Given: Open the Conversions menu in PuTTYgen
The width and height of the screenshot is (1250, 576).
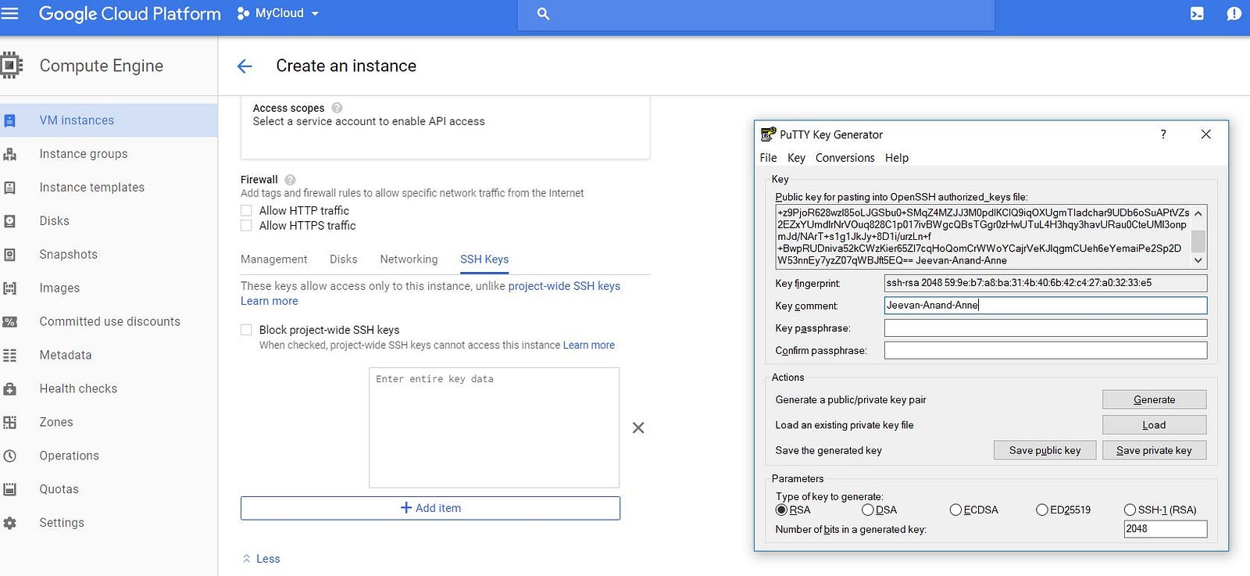Looking at the screenshot, I should (x=845, y=158).
